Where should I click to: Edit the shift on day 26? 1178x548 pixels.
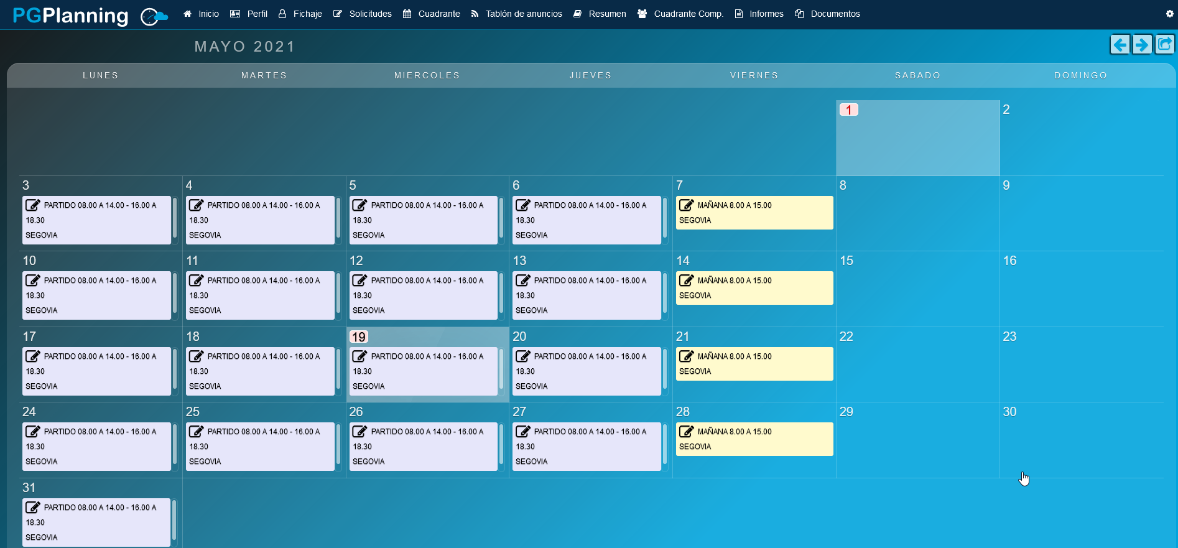[360, 432]
